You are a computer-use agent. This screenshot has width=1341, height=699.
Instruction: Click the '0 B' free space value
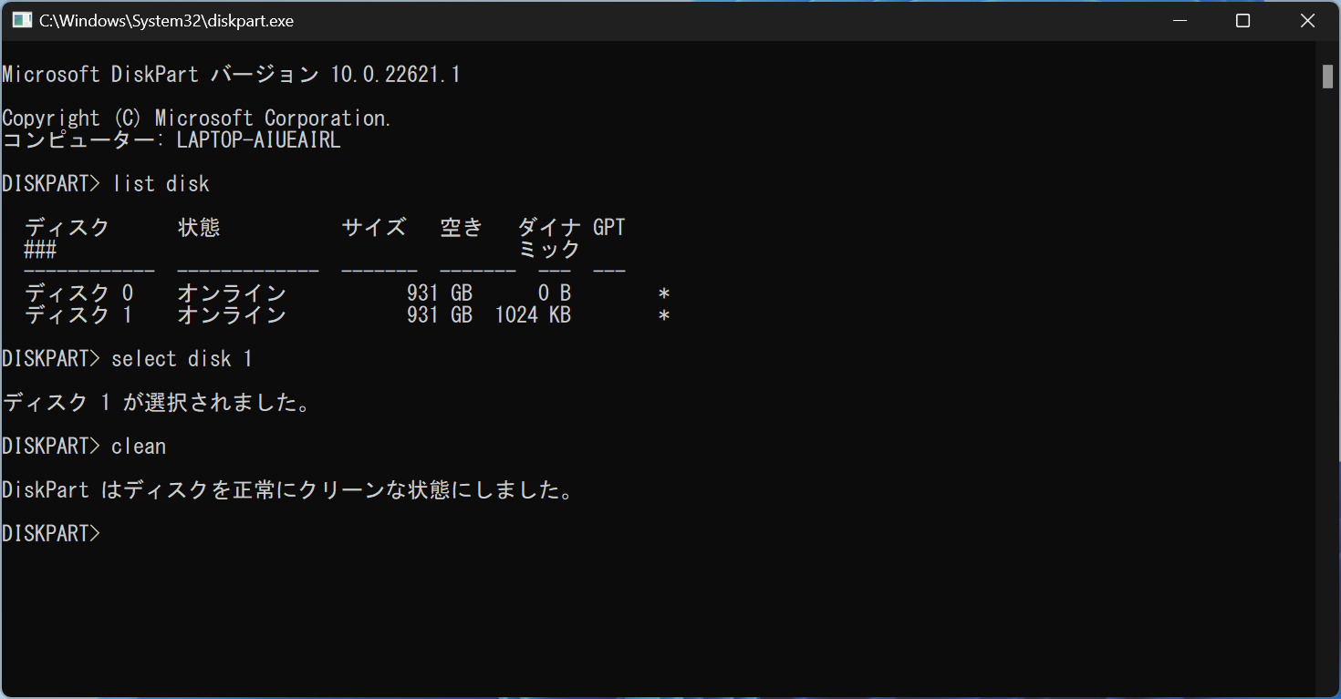pos(555,293)
